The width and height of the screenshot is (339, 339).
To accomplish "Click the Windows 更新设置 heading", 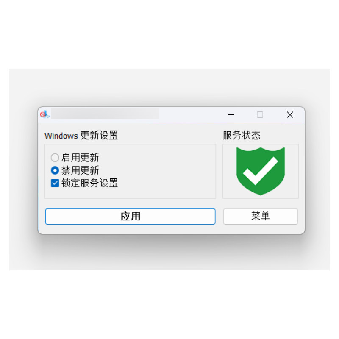I will pos(81,136).
